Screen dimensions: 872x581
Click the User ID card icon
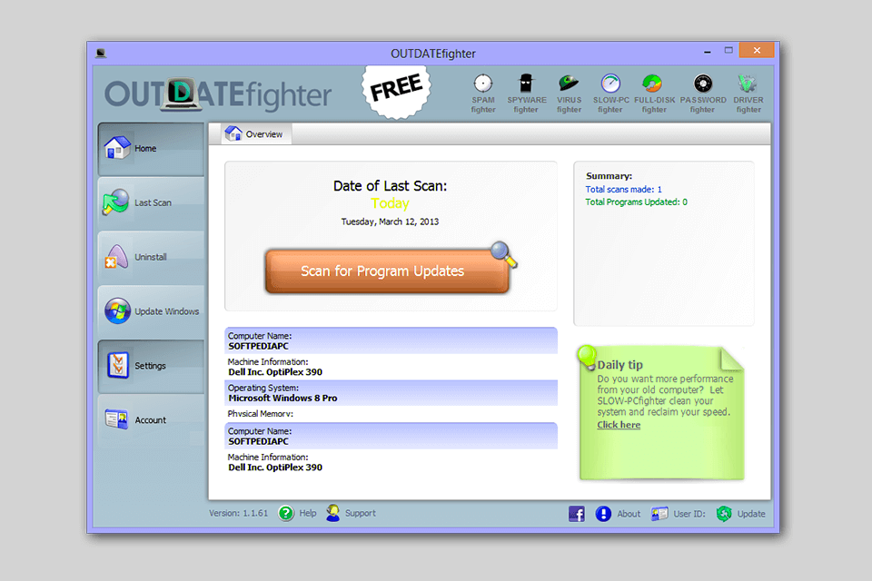pyautogui.click(x=659, y=514)
